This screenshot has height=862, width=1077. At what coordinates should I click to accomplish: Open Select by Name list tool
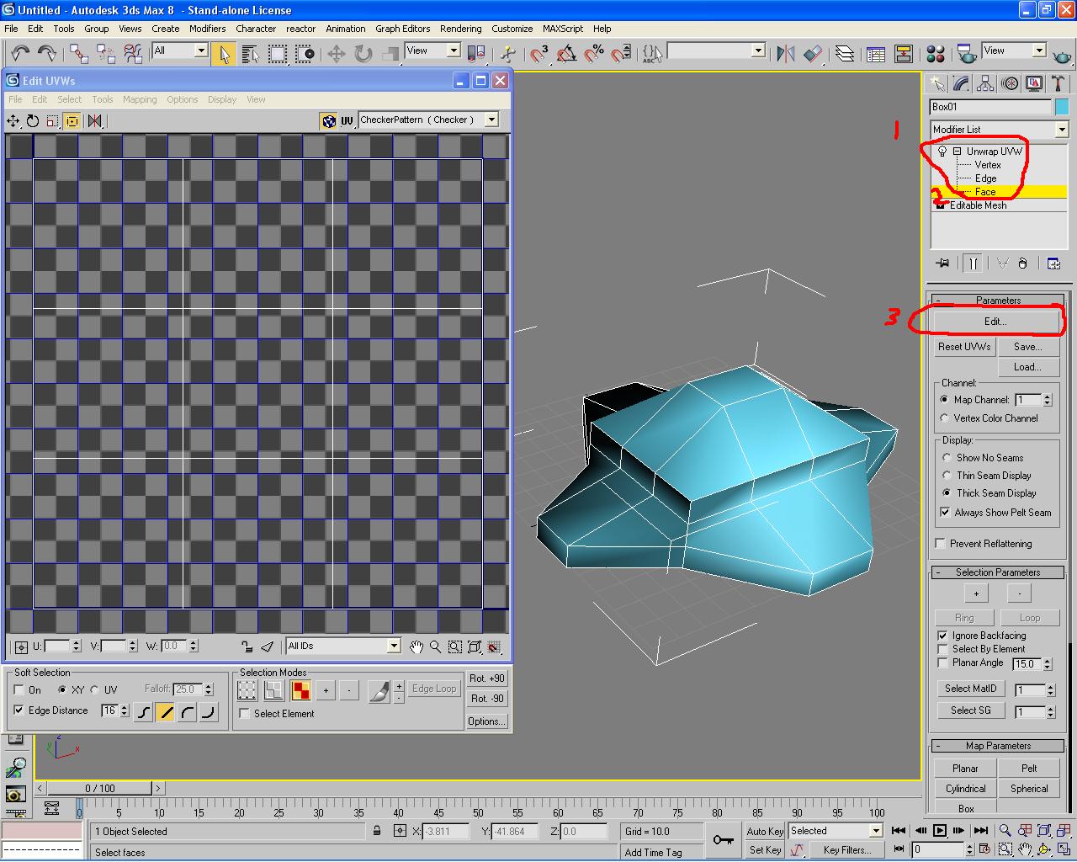click(x=250, y=54)
